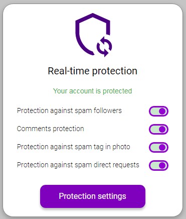The height and width of the screenshot is (219, 186).
Task: Toggle protection against spam tag in photo
Action: click(158, 147)
